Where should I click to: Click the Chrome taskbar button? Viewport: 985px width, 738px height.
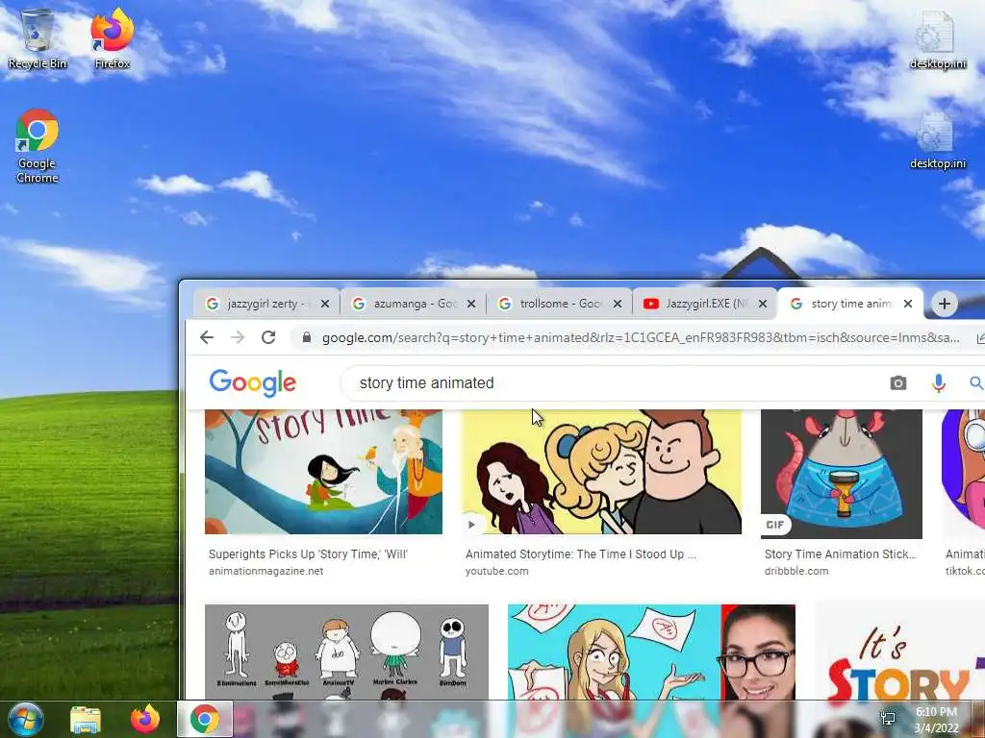(205, 719)
